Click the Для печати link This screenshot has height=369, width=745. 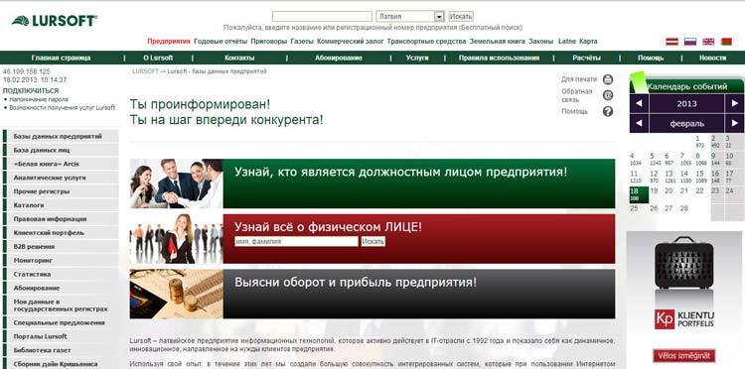point(579,79)
